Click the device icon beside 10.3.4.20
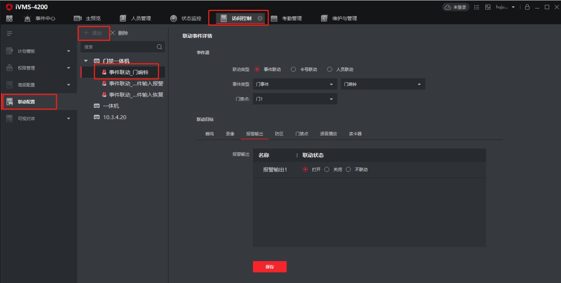Screen dimensions: 561x283 97,117
